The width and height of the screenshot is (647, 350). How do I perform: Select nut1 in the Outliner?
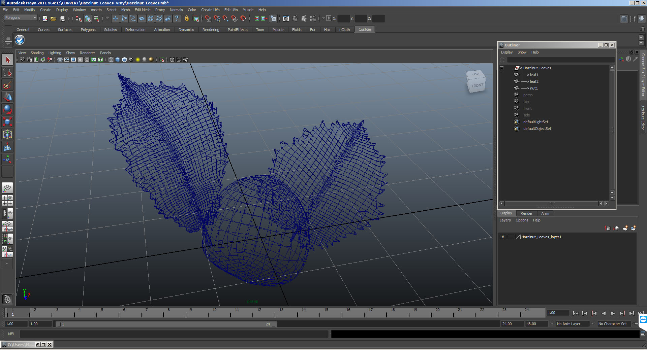[x=534, y=88]
